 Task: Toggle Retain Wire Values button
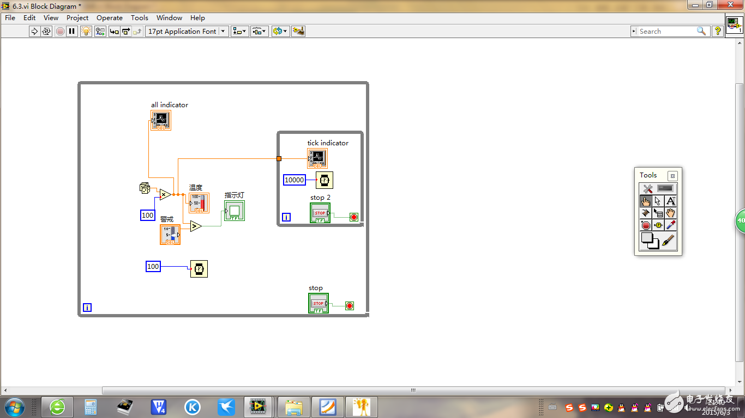100,32
